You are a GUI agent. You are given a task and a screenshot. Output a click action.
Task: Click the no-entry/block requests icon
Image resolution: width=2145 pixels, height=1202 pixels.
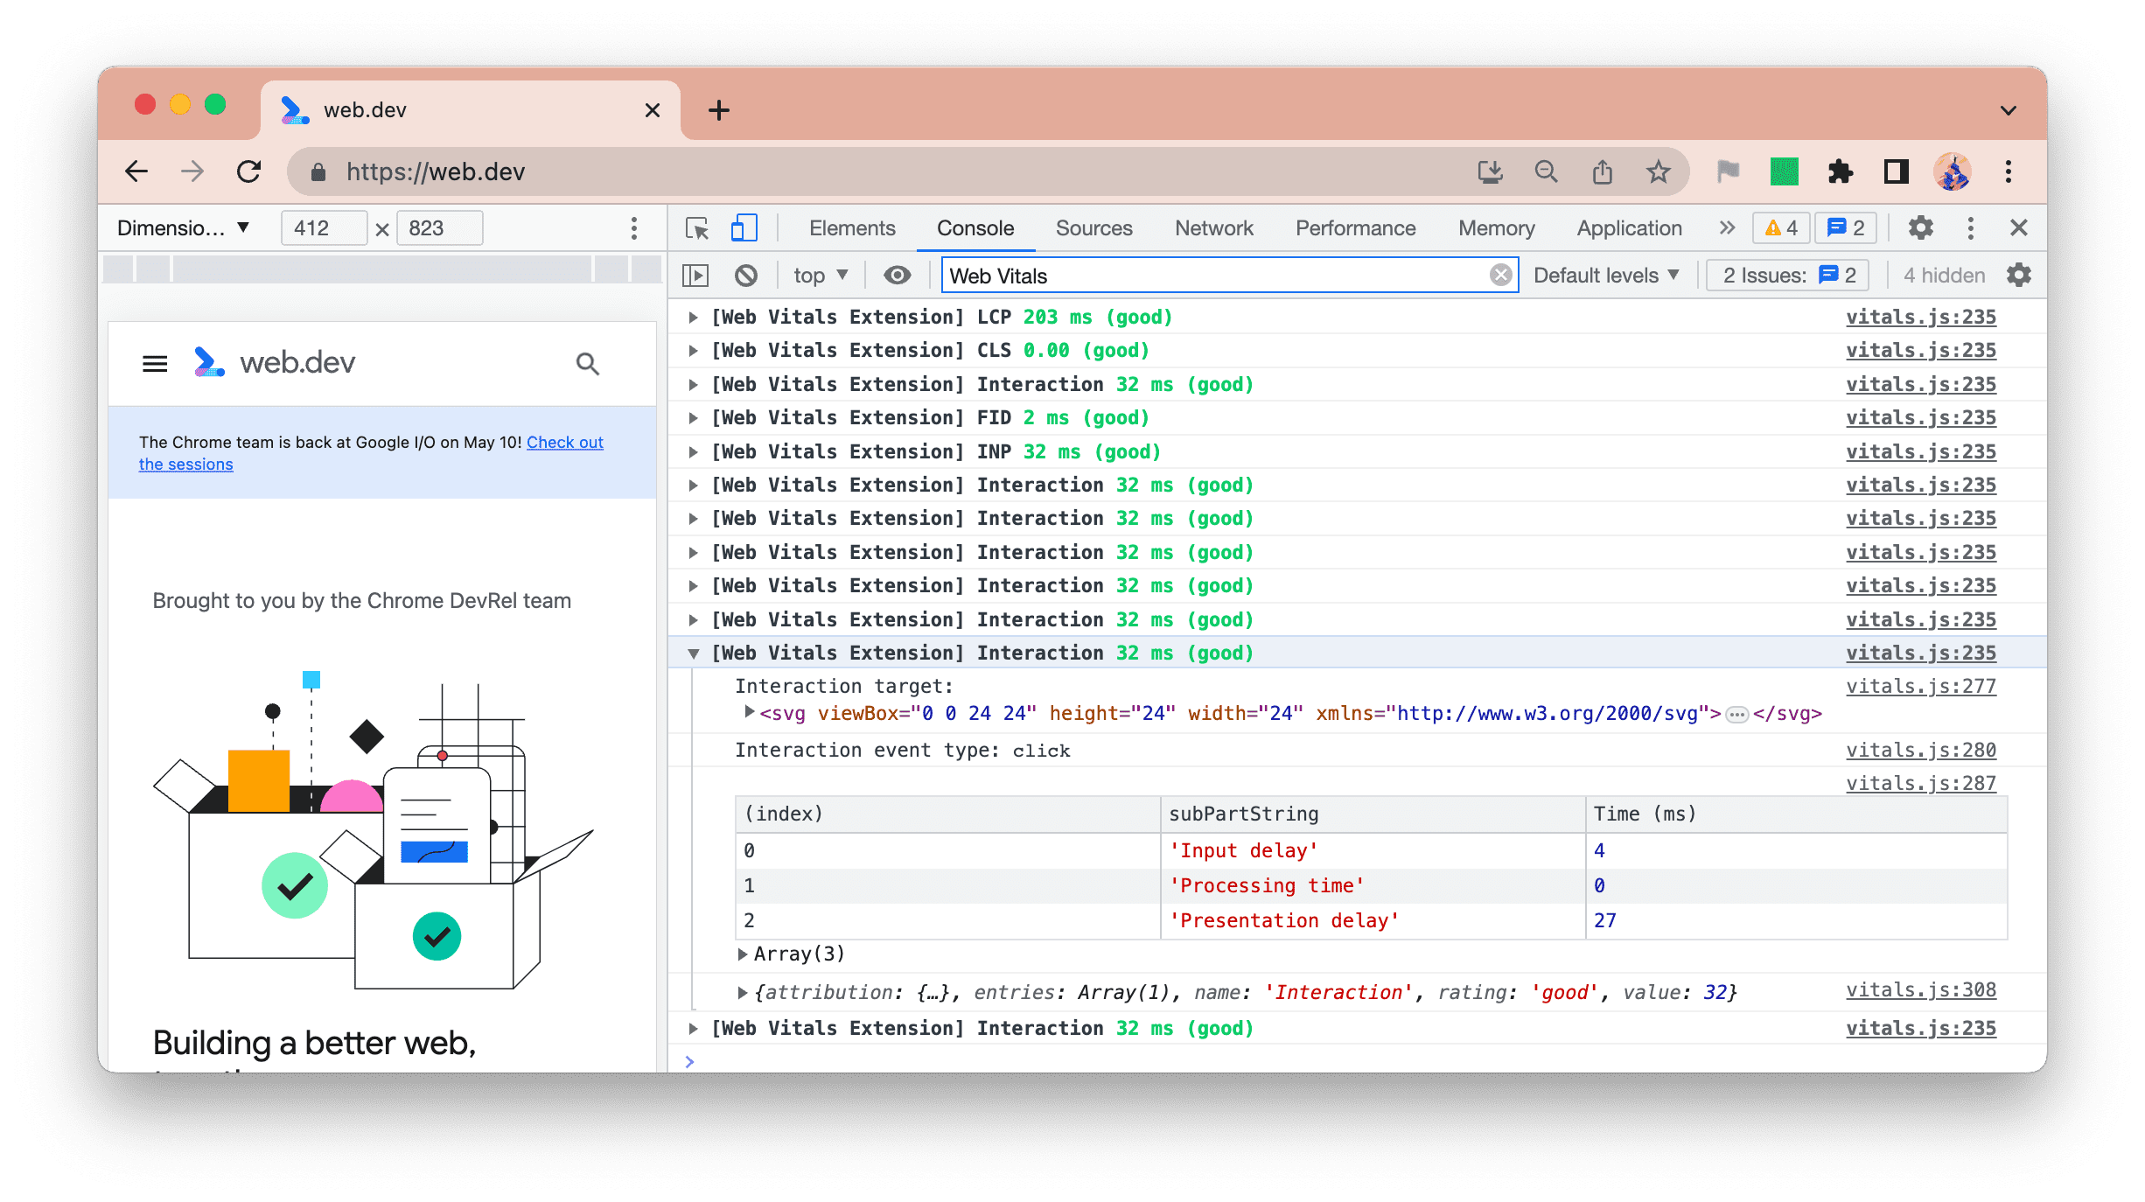(x=749, y=276)
